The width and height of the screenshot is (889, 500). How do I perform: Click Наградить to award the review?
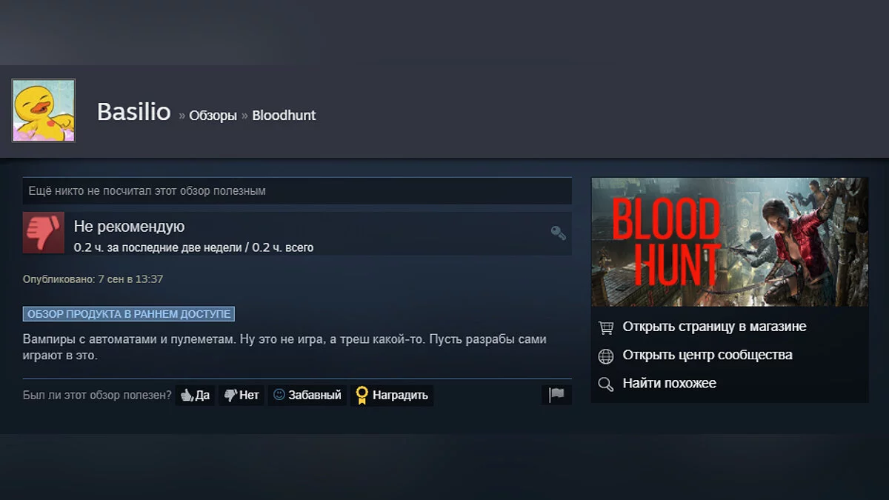click(392, 395)
